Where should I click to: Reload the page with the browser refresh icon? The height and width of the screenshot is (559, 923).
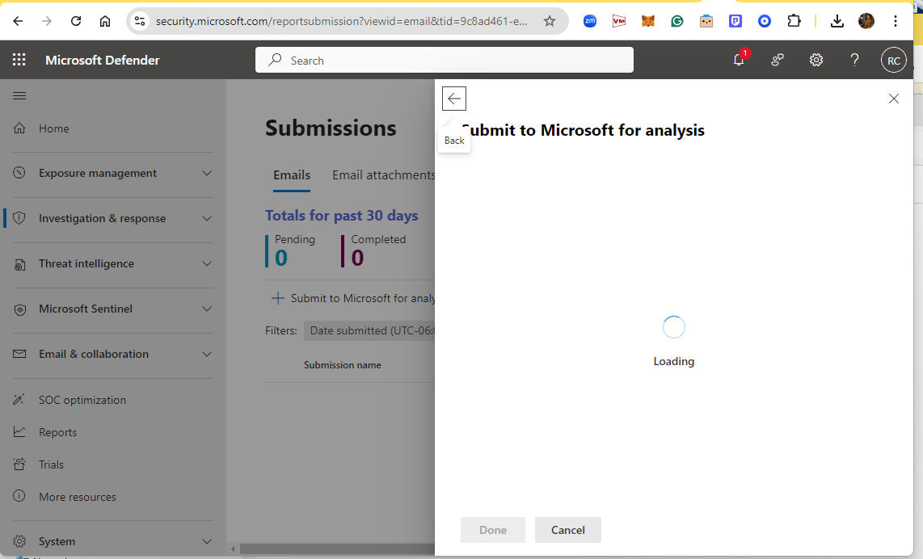click(x=76, y=21)
